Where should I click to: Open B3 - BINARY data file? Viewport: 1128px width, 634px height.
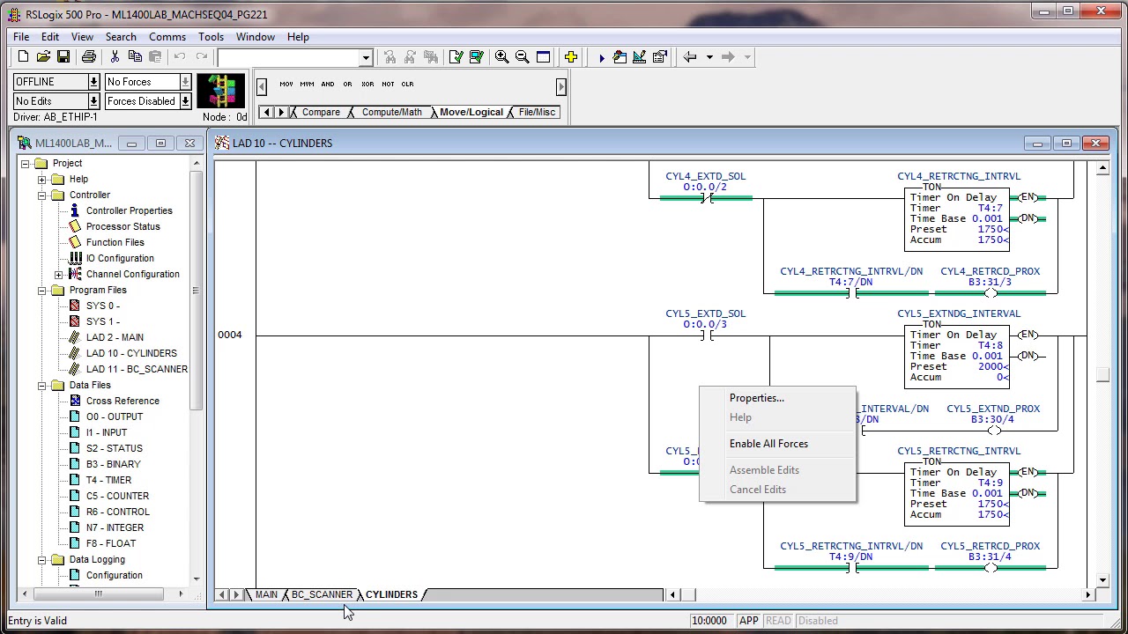113,465
